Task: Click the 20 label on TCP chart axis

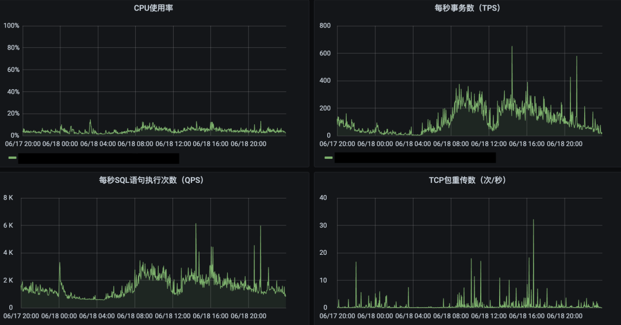Action: pos(323,253)
